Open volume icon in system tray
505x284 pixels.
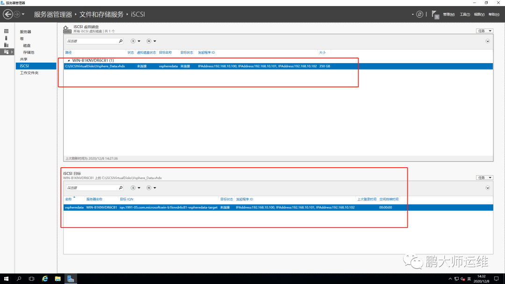tap(463, 279)
